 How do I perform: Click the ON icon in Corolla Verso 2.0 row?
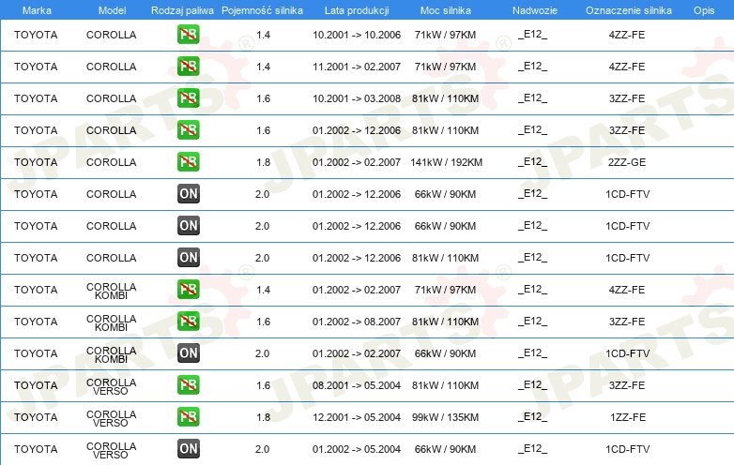click(x=189, y=449)
